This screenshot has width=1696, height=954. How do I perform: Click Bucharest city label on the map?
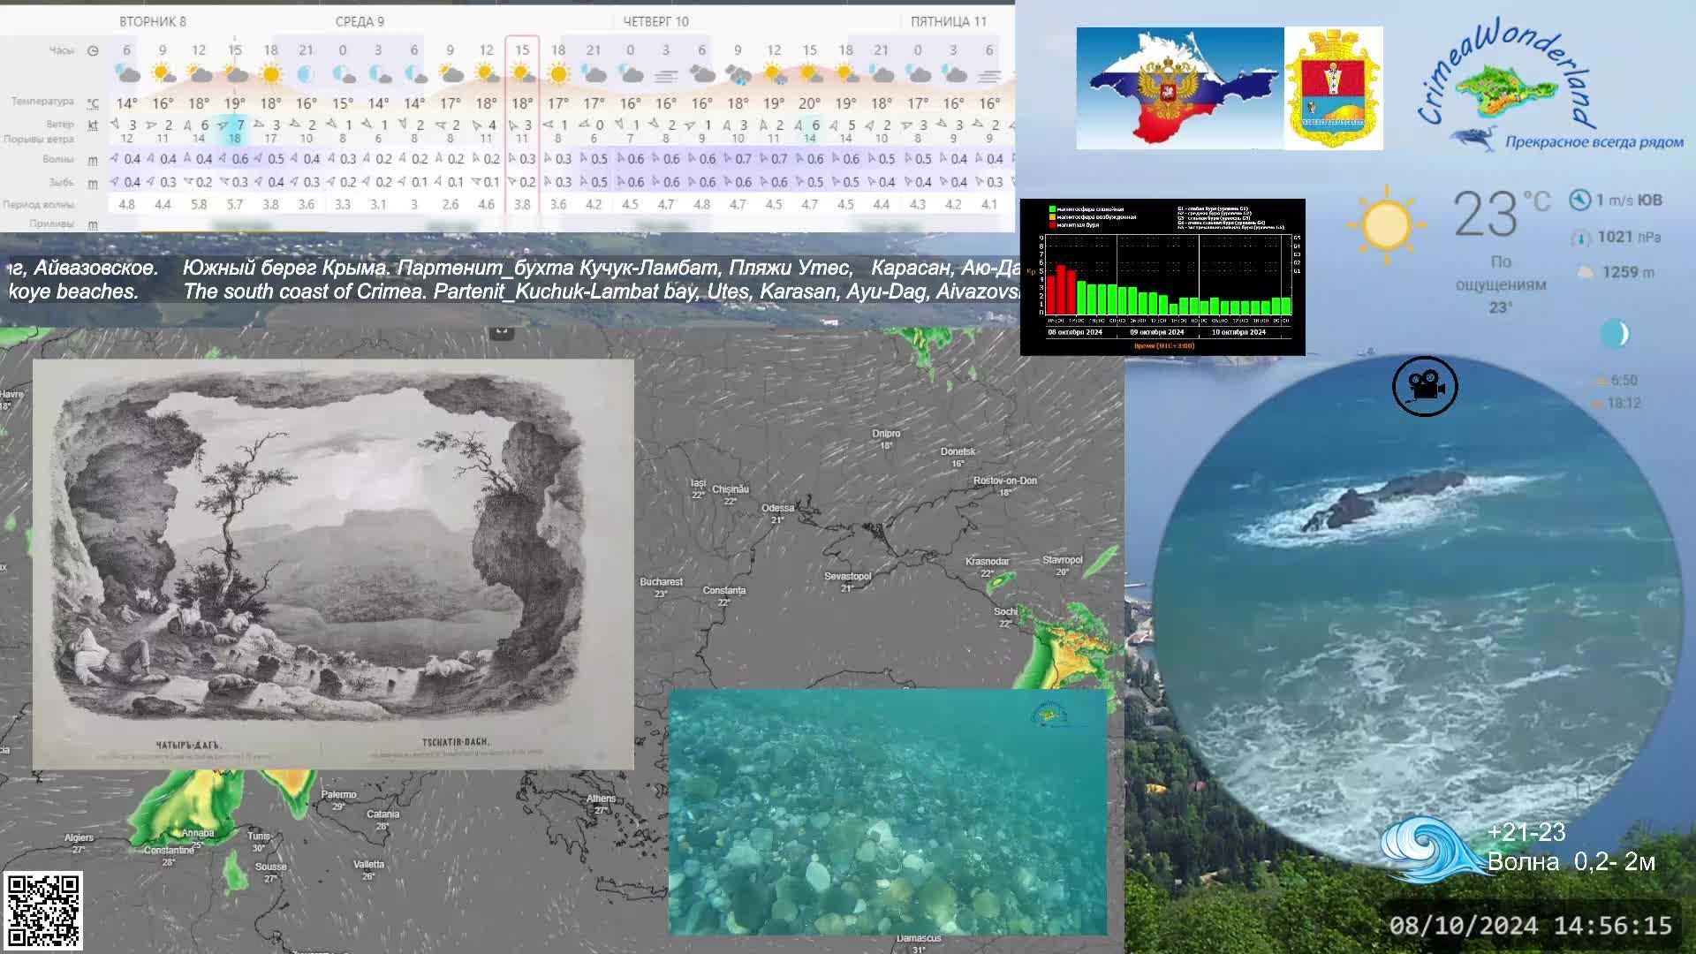pos(661,582)
